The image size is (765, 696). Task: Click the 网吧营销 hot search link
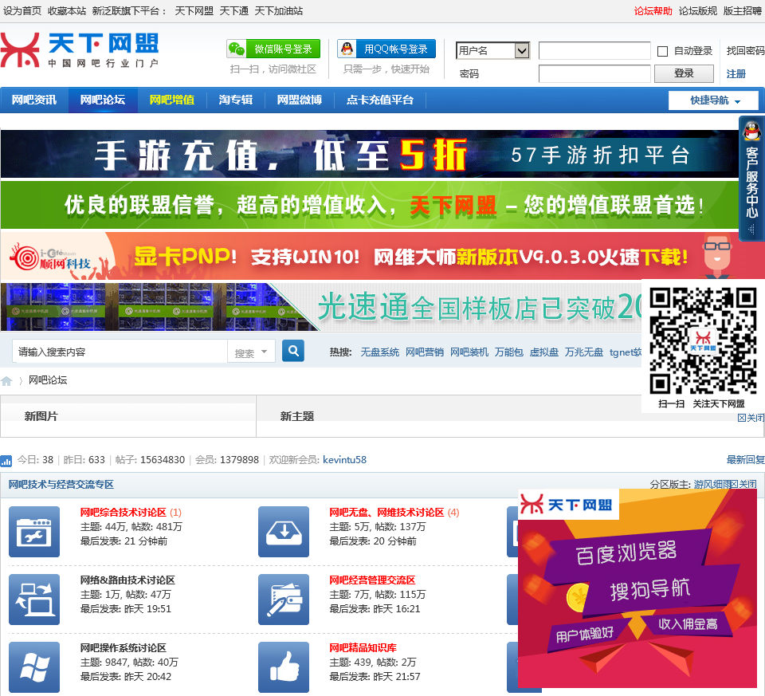pyautogui.click(x=425, y=352)
